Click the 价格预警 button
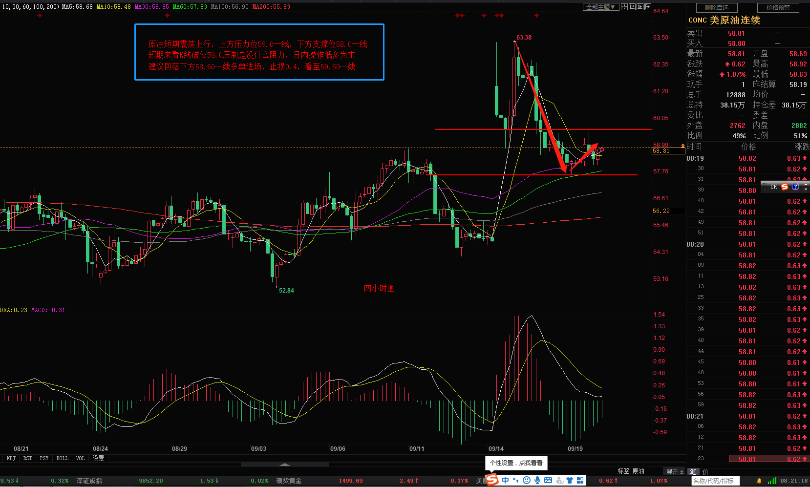 (778, 8)
